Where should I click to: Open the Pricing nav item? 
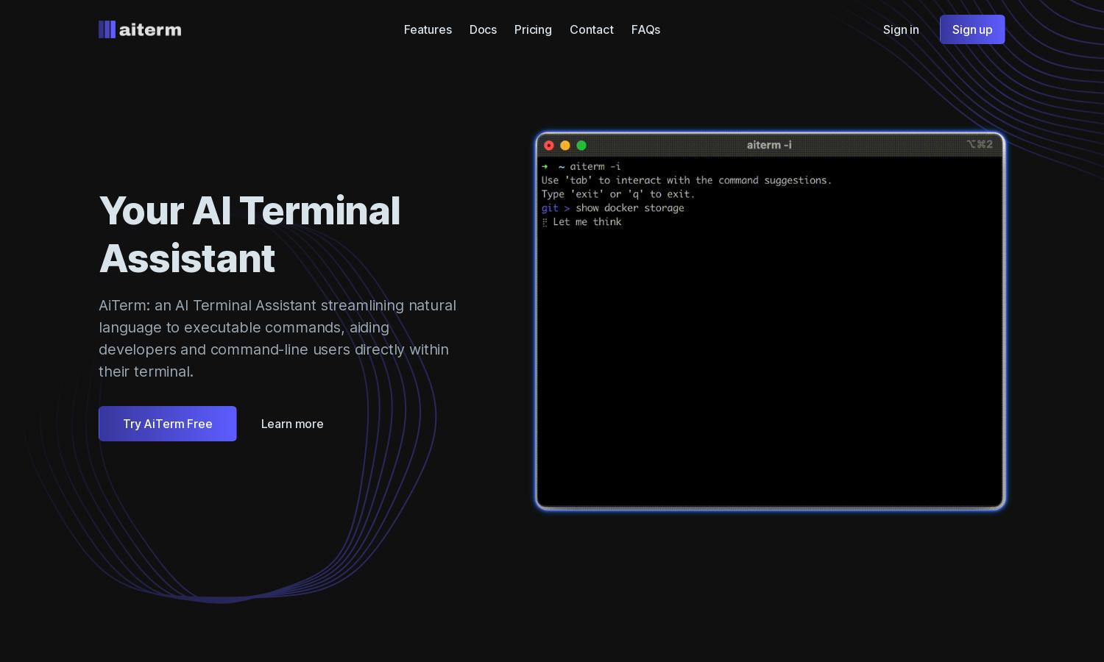[533, 29]
